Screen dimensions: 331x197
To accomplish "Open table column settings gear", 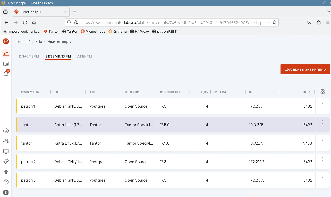I will pos(322,92).
